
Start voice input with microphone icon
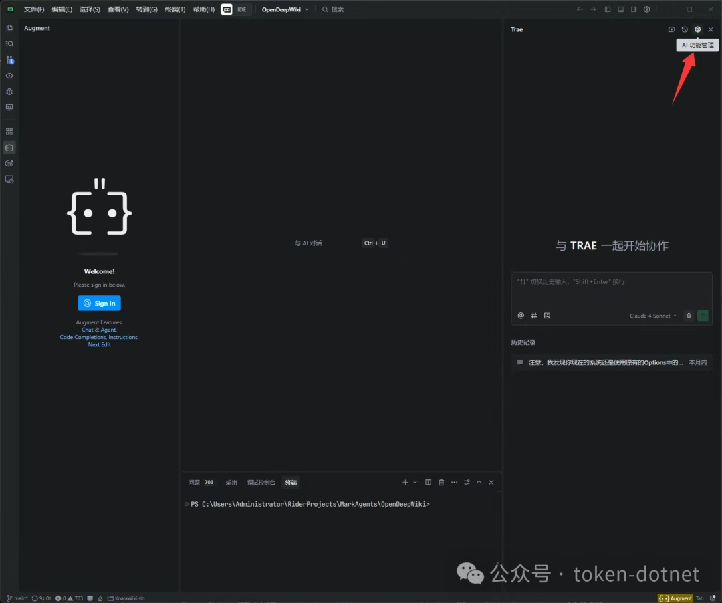coord(689,316)
